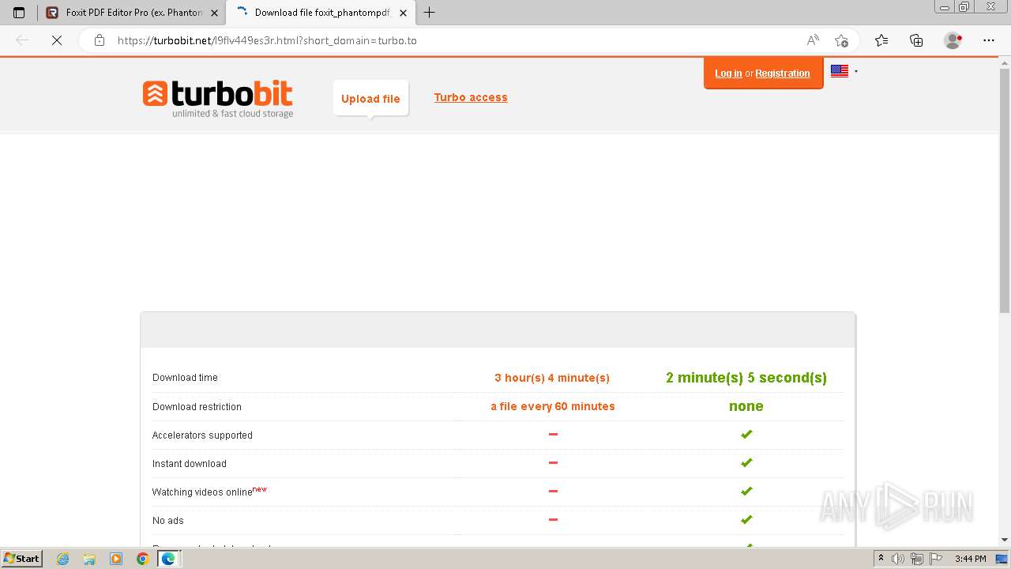The height and width of the screenshot is (569, 1011).
Task: Click a file every 60 minutes text
Action: [x=553, y=406]
